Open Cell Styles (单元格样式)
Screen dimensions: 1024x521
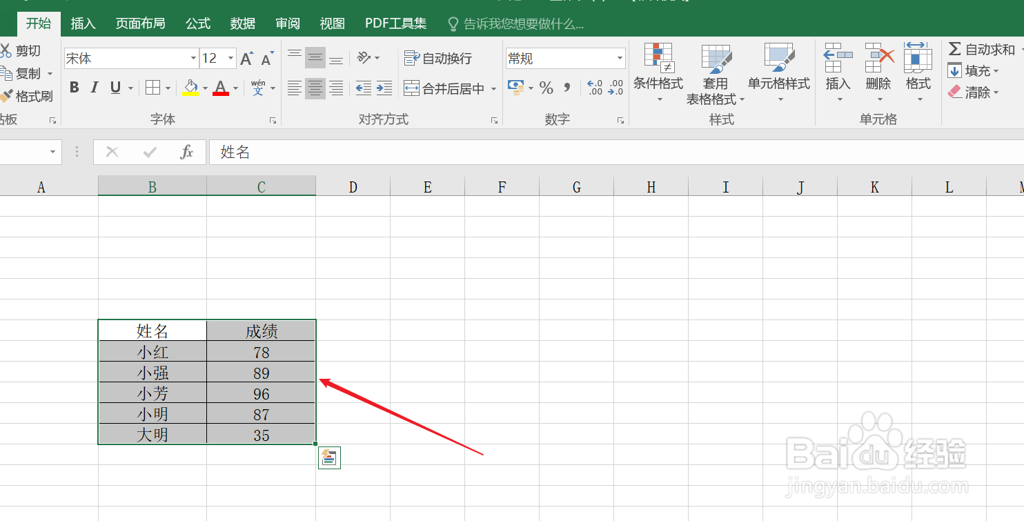click(779, 72)
